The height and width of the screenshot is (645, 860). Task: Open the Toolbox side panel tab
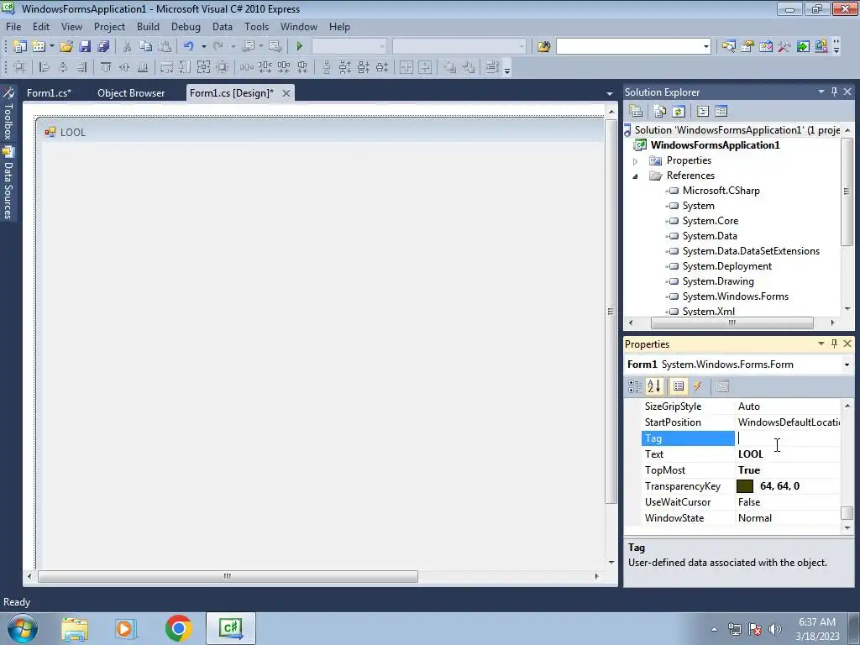[x=8, y=113]
